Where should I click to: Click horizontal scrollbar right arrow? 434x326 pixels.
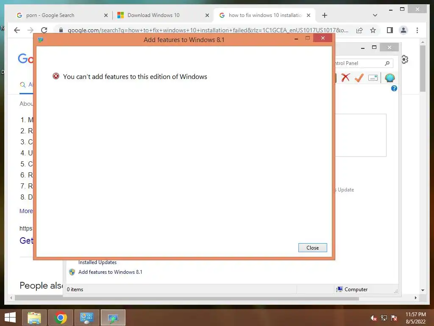[x=415, y=298]
